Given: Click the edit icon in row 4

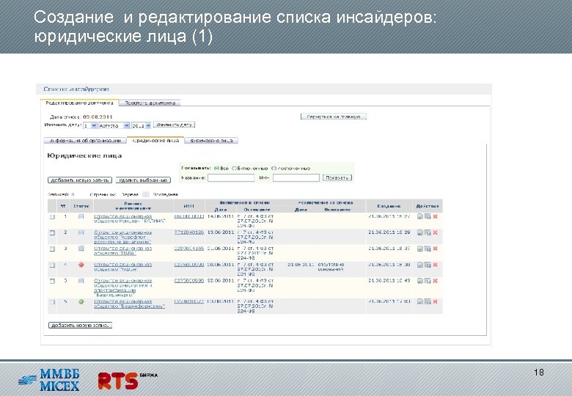Looking at the screenshot, I should (x=420, y=265).
